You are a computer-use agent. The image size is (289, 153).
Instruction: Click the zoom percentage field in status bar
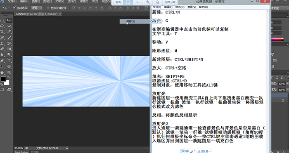coord(19,148)
